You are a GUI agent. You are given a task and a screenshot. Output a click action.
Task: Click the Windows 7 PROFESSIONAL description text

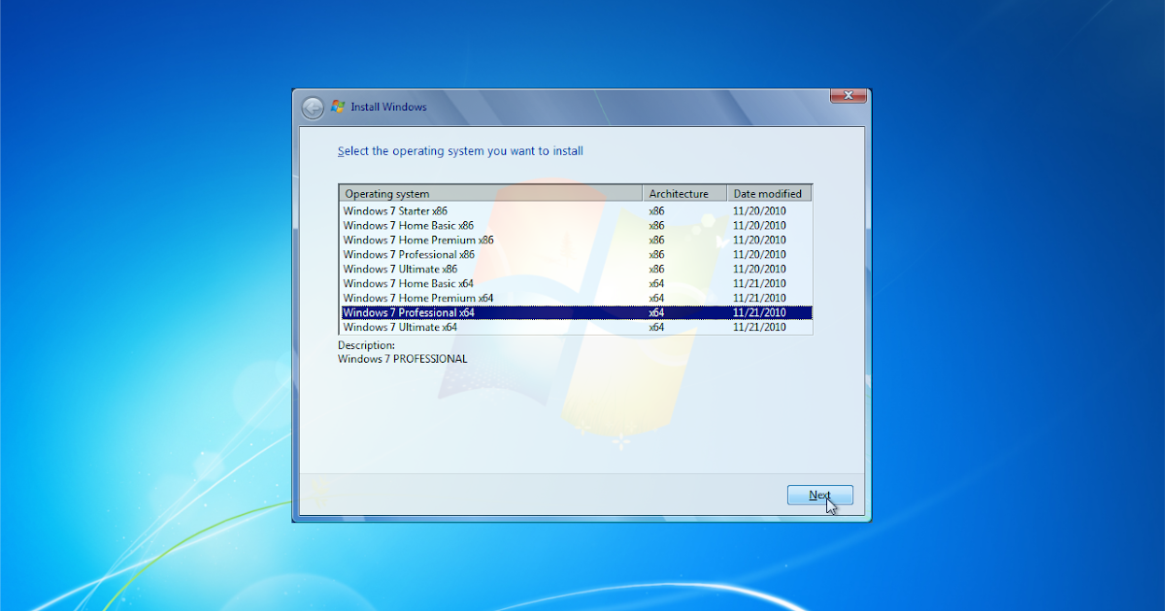click(x=404, y=358)
